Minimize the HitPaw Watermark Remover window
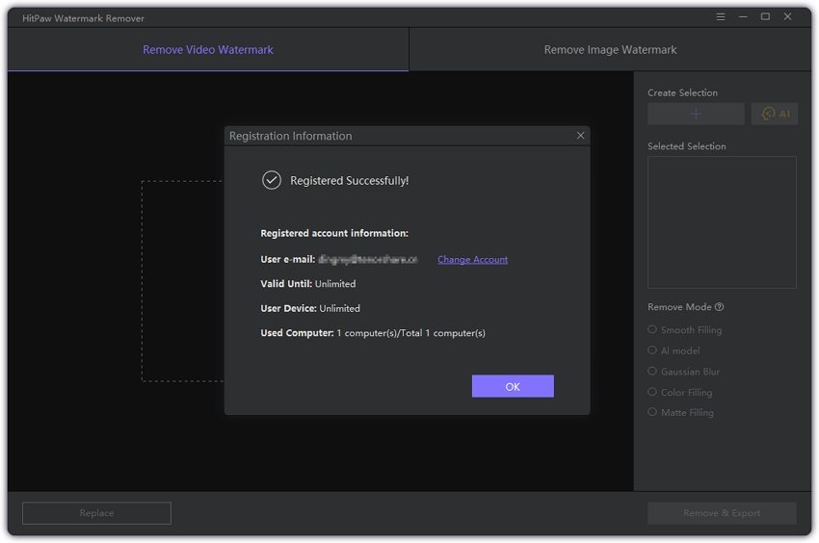819x543 pixels. point(743,16)
